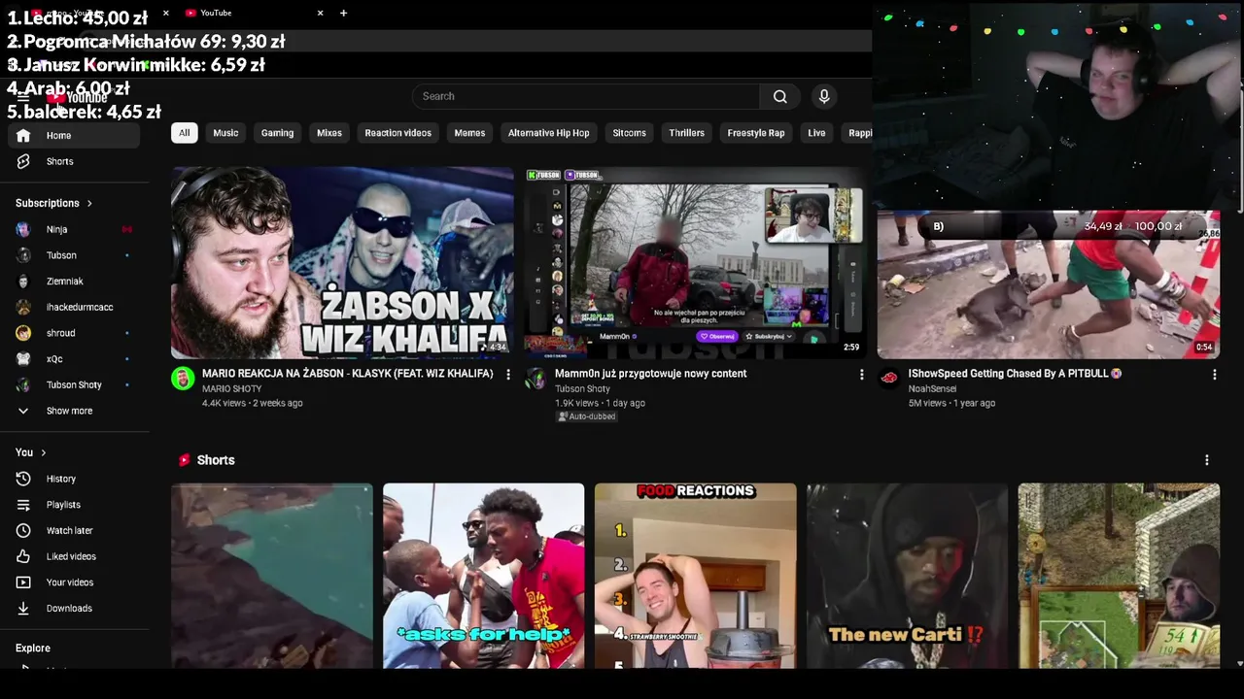The height and width of the screenshot is (699, 1244).
Task: Open The new Carti Short
Action: point(907,576)
